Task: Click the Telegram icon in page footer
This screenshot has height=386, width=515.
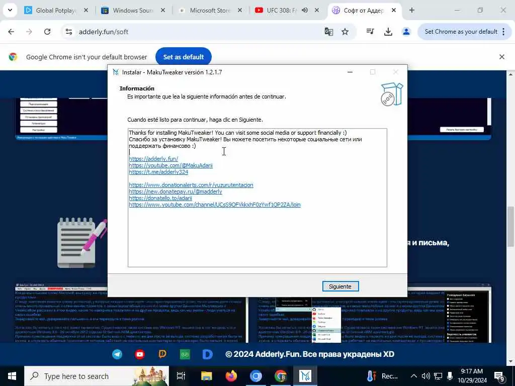Action: (117, 354)
